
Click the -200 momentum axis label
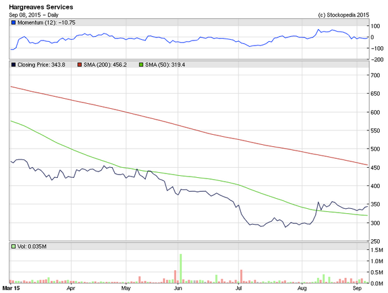[376, 59]
